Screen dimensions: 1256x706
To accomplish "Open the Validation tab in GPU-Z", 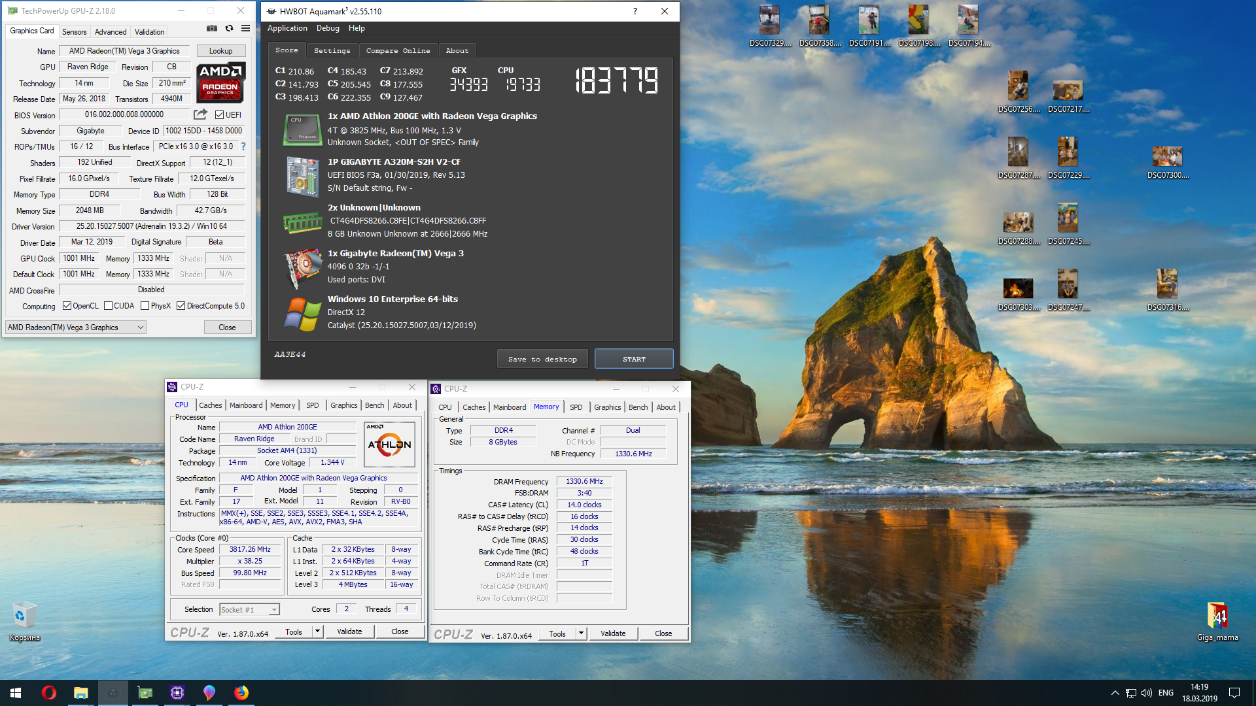I will 150,31.
